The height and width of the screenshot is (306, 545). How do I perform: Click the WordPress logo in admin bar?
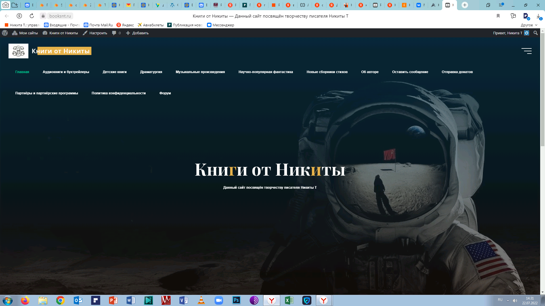point(5,33)
